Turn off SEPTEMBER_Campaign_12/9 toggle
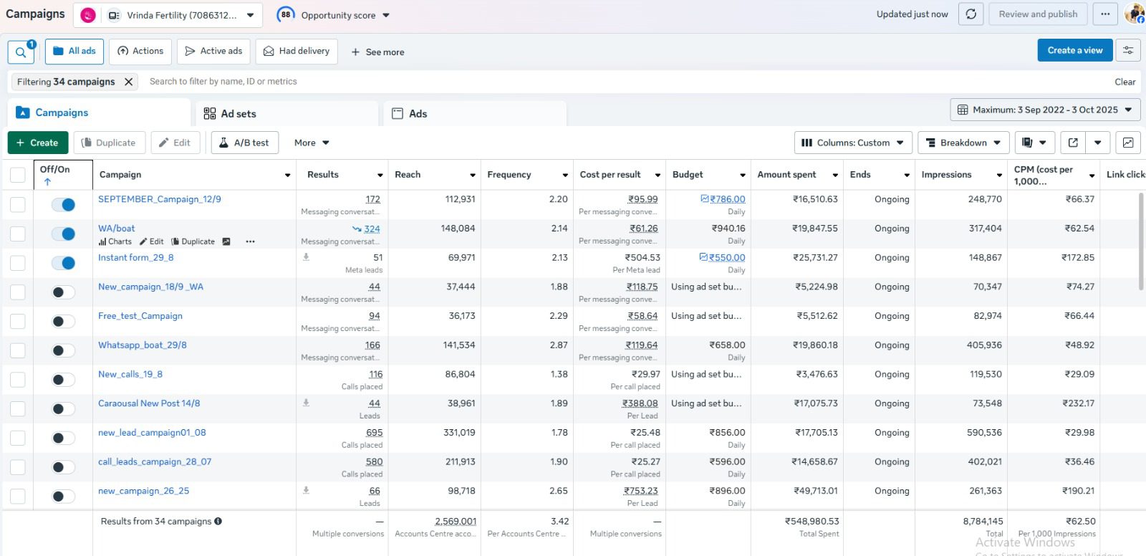Viewport: 1146px width, 556px height. coord(64,205)
